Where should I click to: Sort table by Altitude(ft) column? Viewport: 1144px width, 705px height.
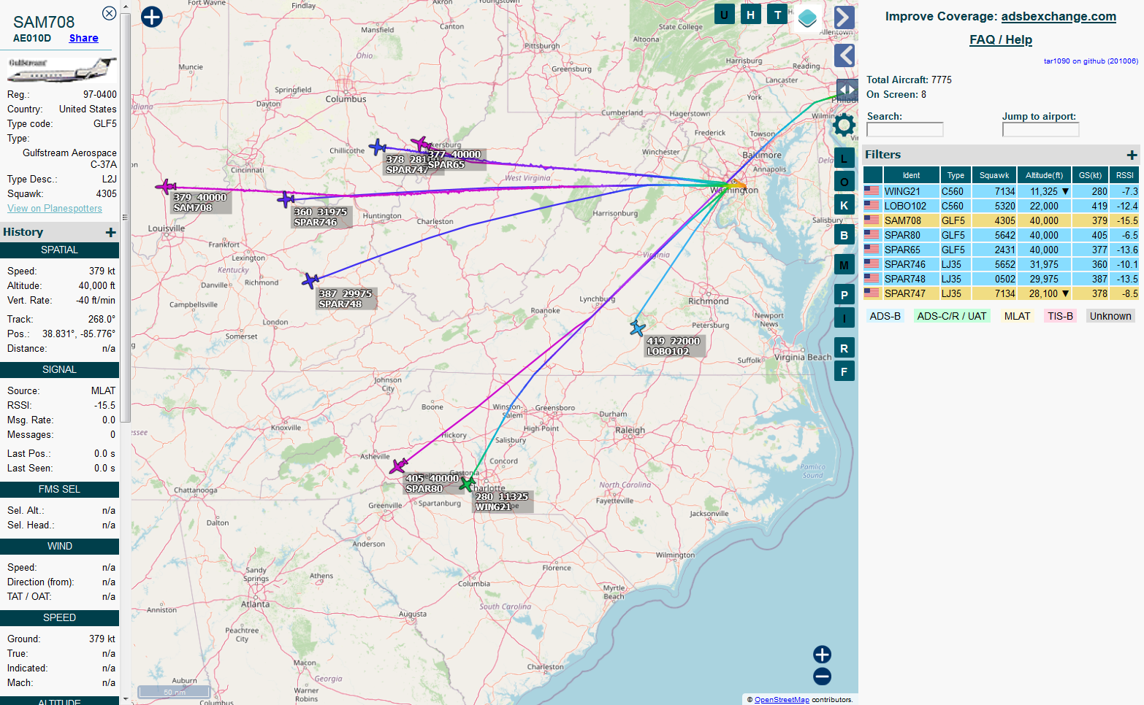coord(1044,175)
